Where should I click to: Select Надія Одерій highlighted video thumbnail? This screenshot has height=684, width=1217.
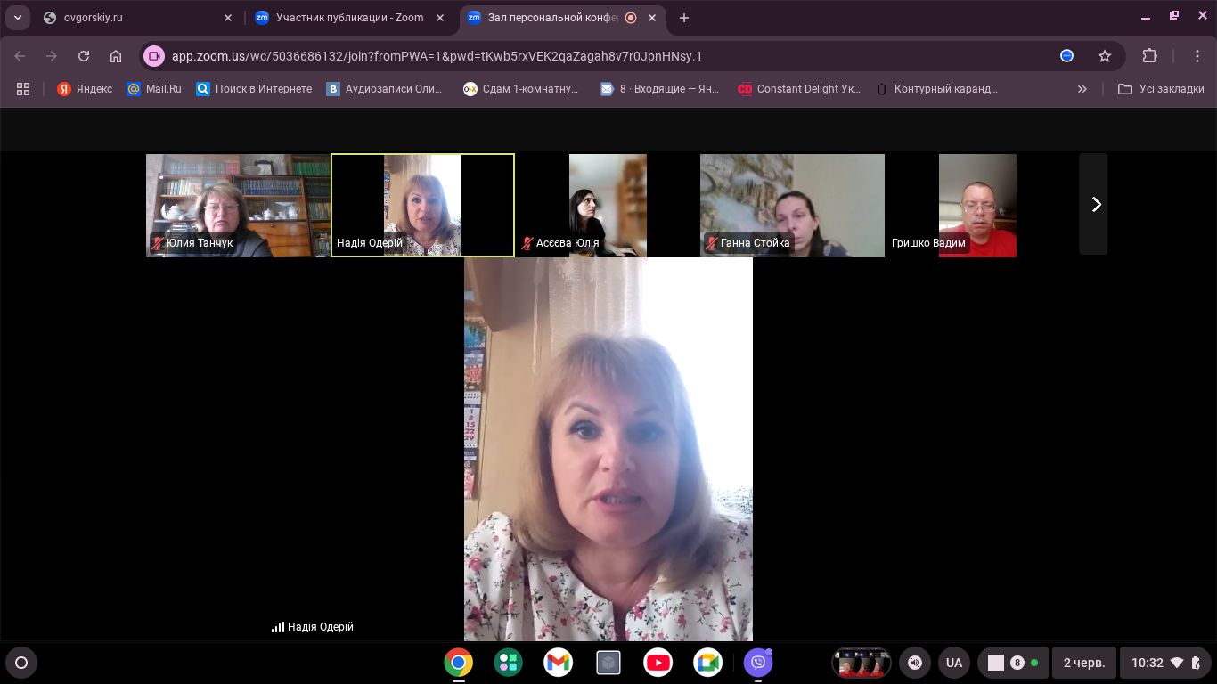(422, 206)
